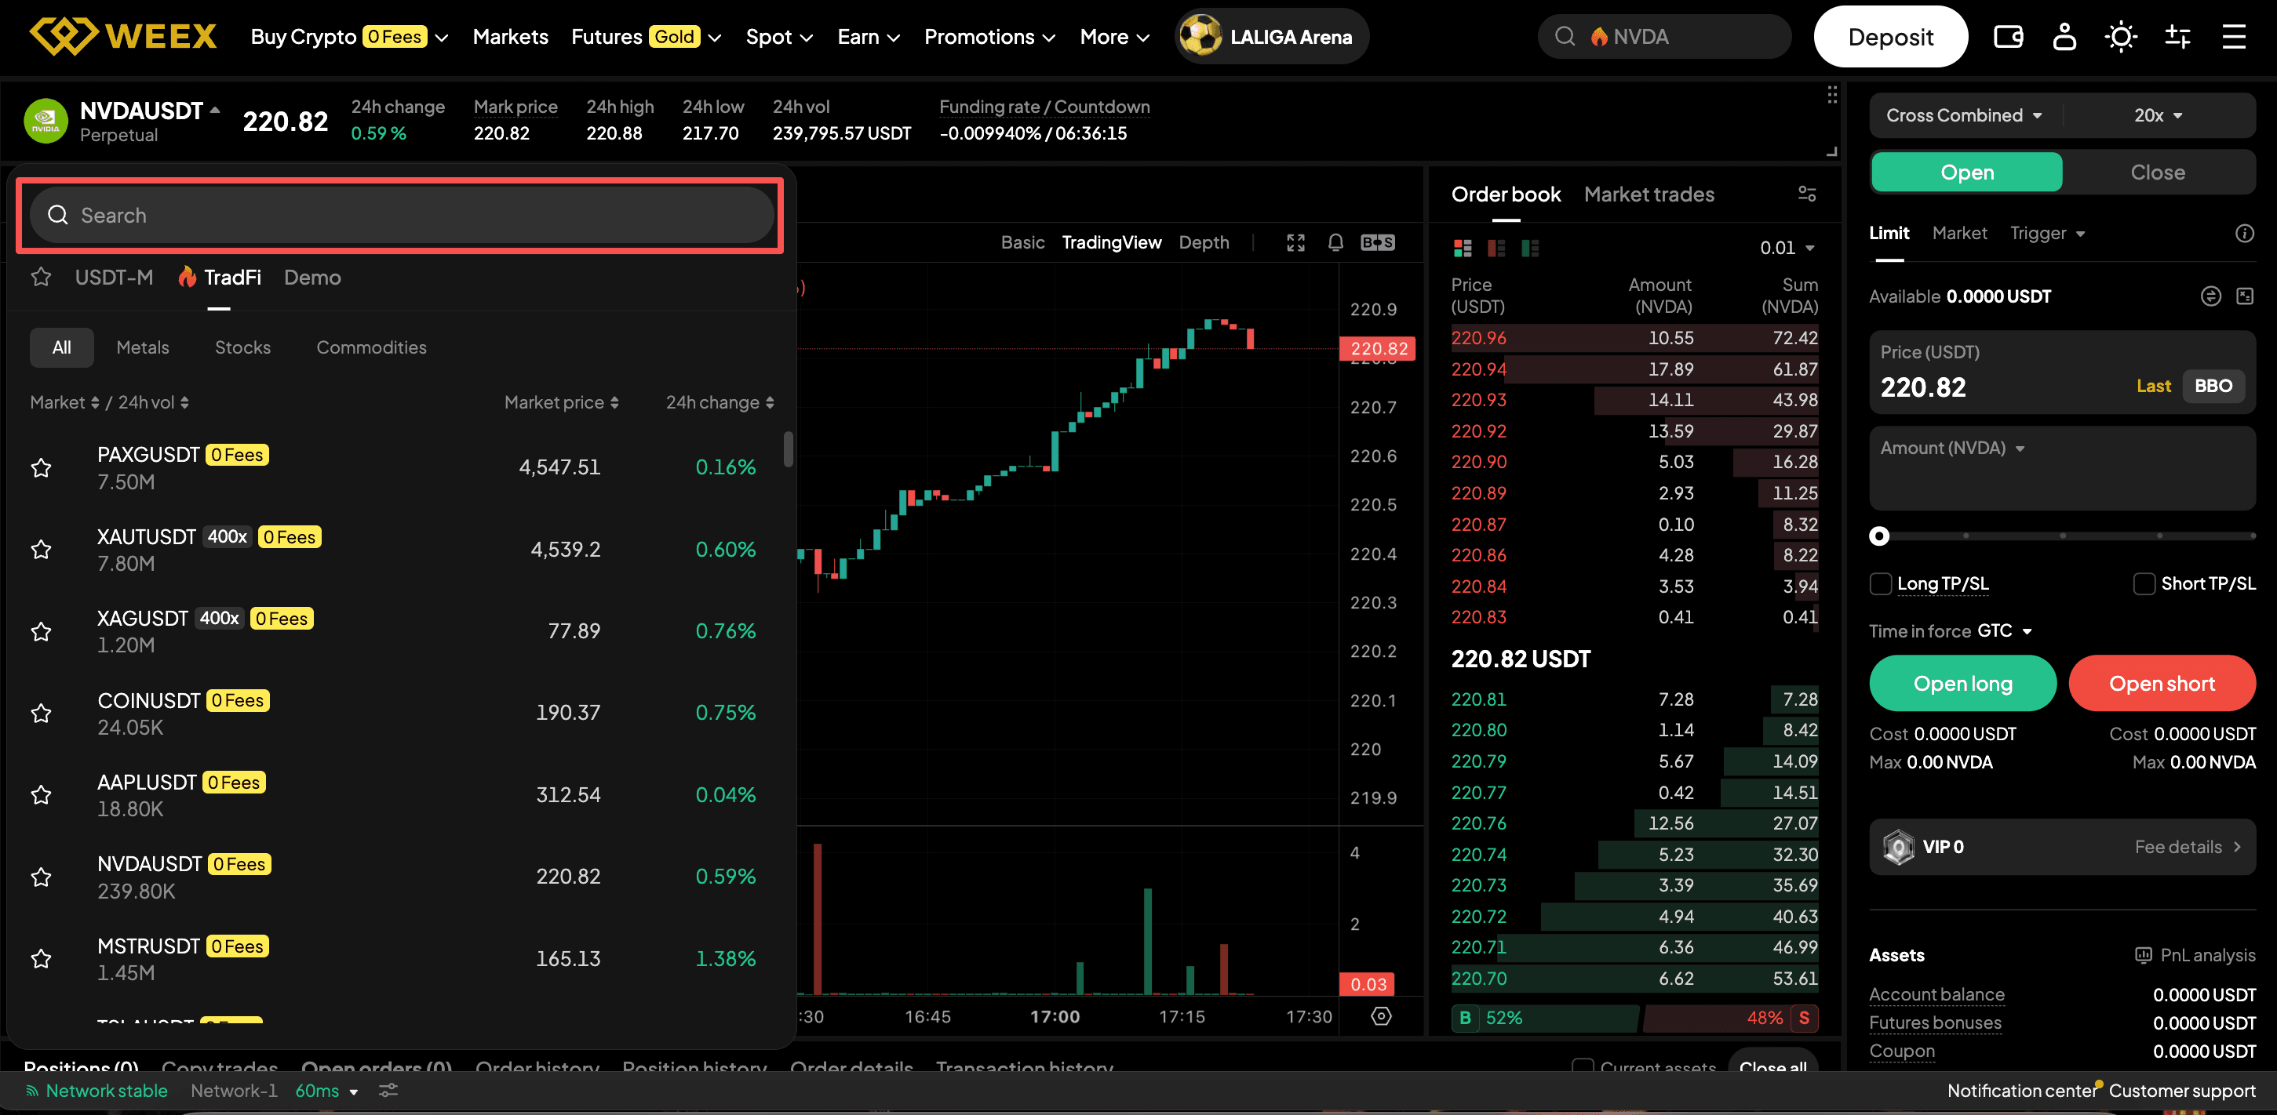Enable Long TP/SL checkbox
This screenshot has height=1115, width=2277.
tap(1880, 584)
